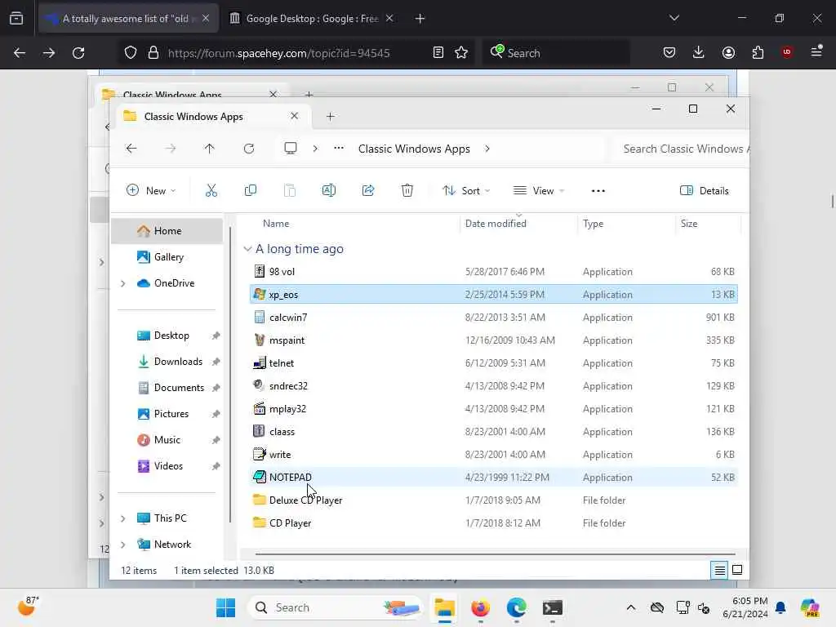Image resolution: width=836 pixels, height=627 pixels.
Task: Refresh the Classic Windows Apps folder
Action: [248, 149]
